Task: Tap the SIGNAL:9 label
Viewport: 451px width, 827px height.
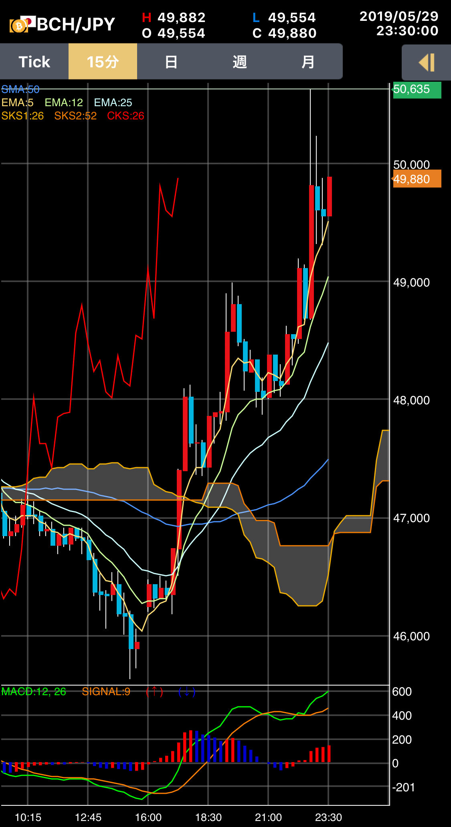Action: [106, 692]
